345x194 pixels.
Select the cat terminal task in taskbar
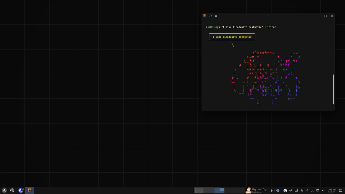29,190
